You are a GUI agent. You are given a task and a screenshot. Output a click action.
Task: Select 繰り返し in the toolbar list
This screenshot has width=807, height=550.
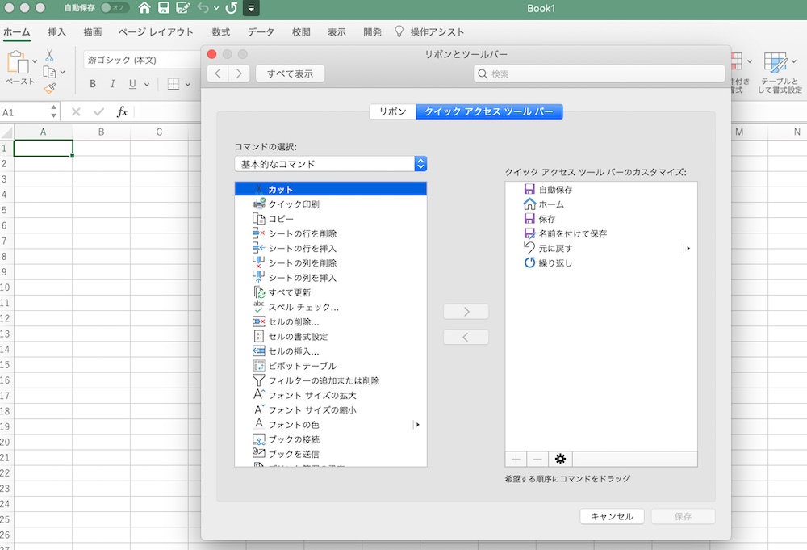point(601,262)
